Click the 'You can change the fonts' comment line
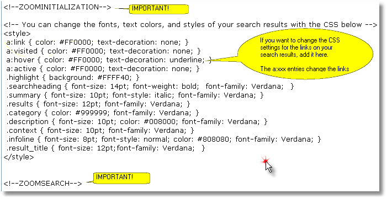The image size is (387, 199). (190, 25)
